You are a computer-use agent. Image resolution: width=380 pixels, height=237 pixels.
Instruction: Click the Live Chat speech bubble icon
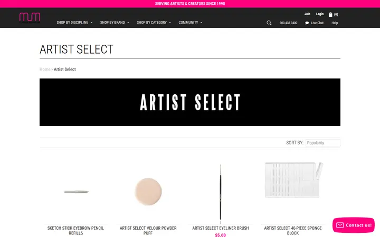point(307,23)
